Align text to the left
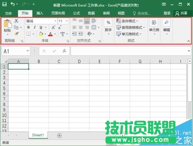This screenshot has height=146, width=193. 74,27
